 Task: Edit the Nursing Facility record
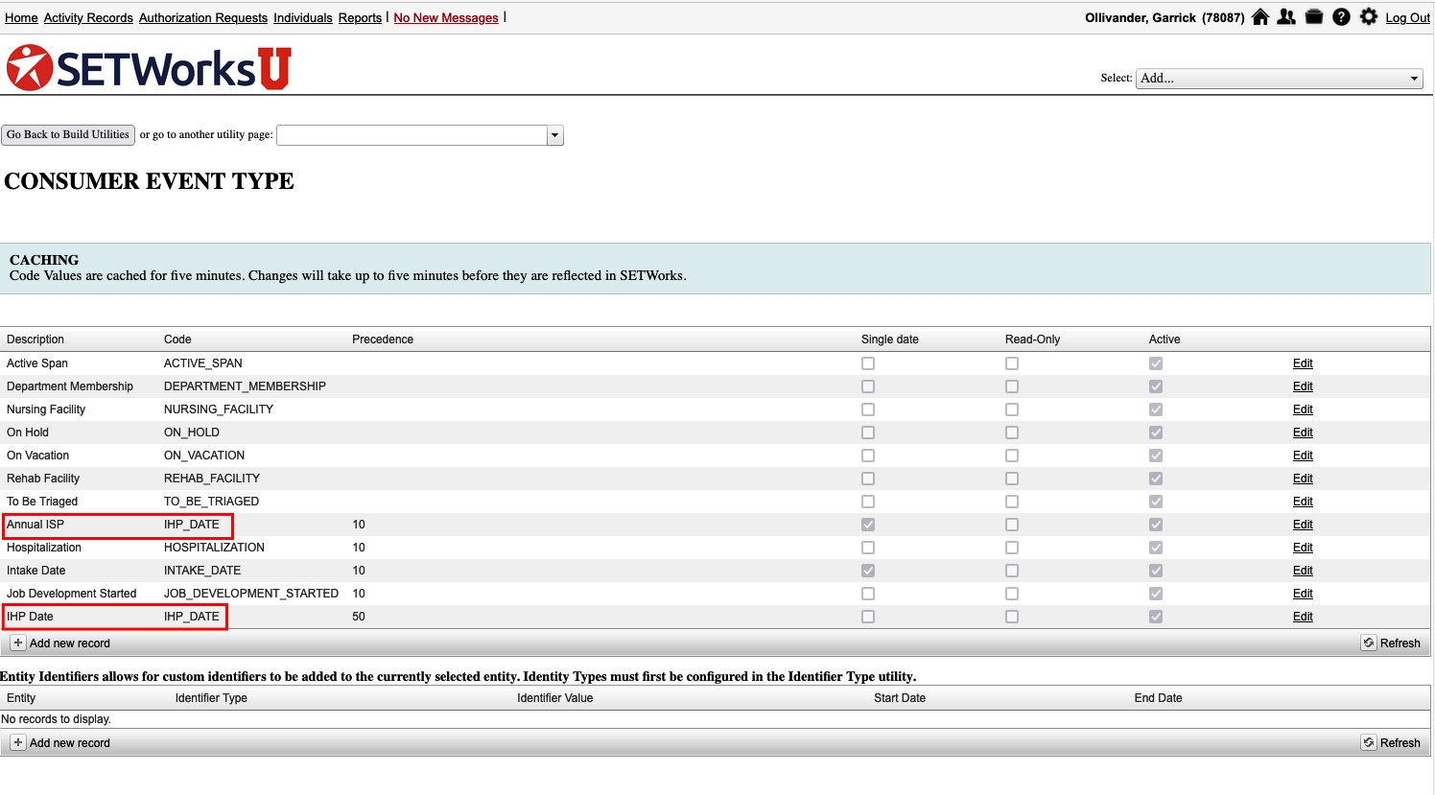[1303, 409]
